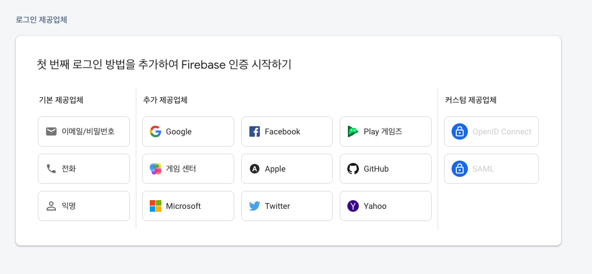The height and width of the screenshot is (274, 592).
Task: Select the 전화 sign-in provider
Action: [x=84, y=169]
